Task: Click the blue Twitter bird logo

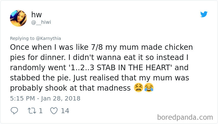Action: [x=204, y=14]
